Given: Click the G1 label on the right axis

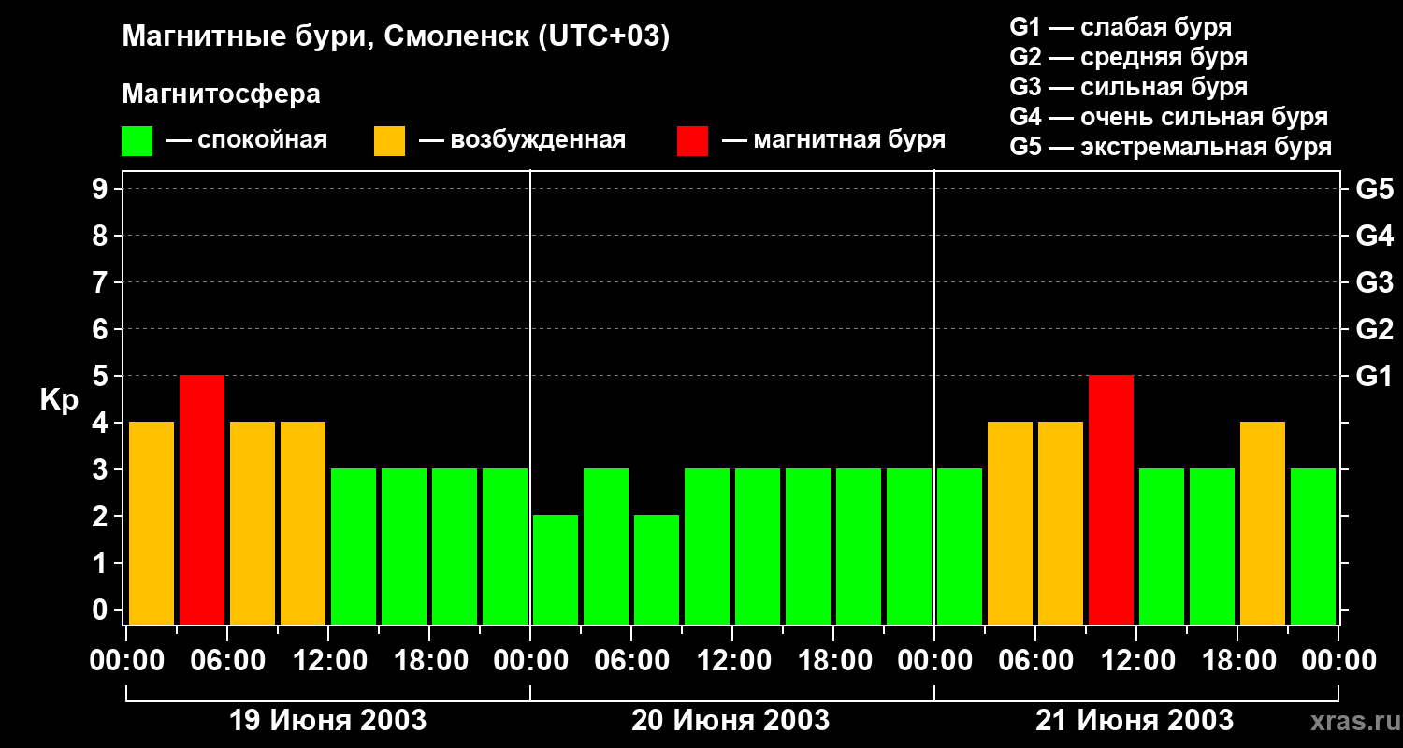Looking at the screenshot, I should [x=1374, y=376].
